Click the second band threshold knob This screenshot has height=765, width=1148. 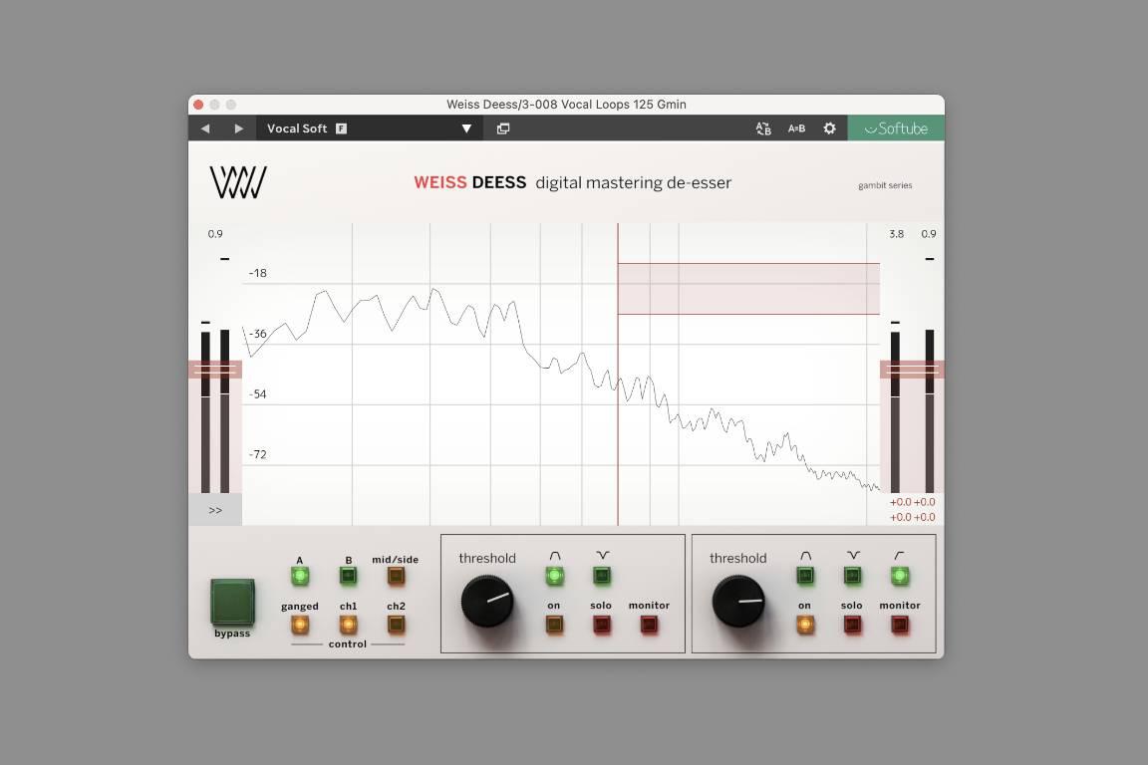[738, 601]
